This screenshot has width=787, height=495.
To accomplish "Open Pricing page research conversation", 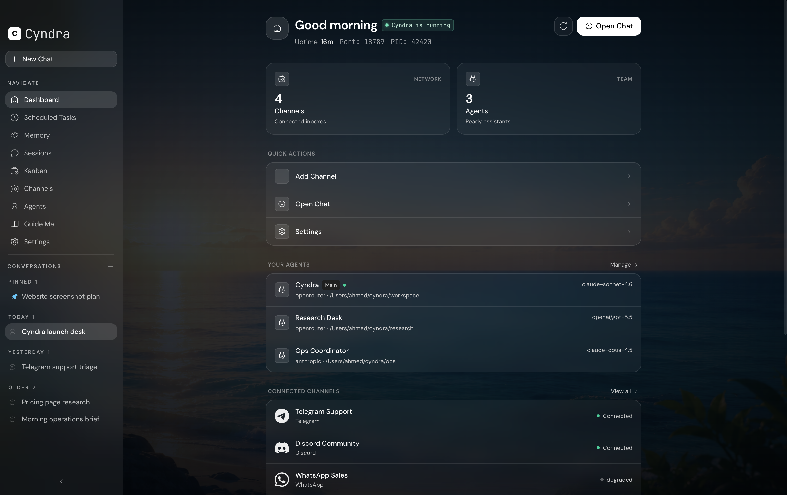I will (x=61, y=402).
